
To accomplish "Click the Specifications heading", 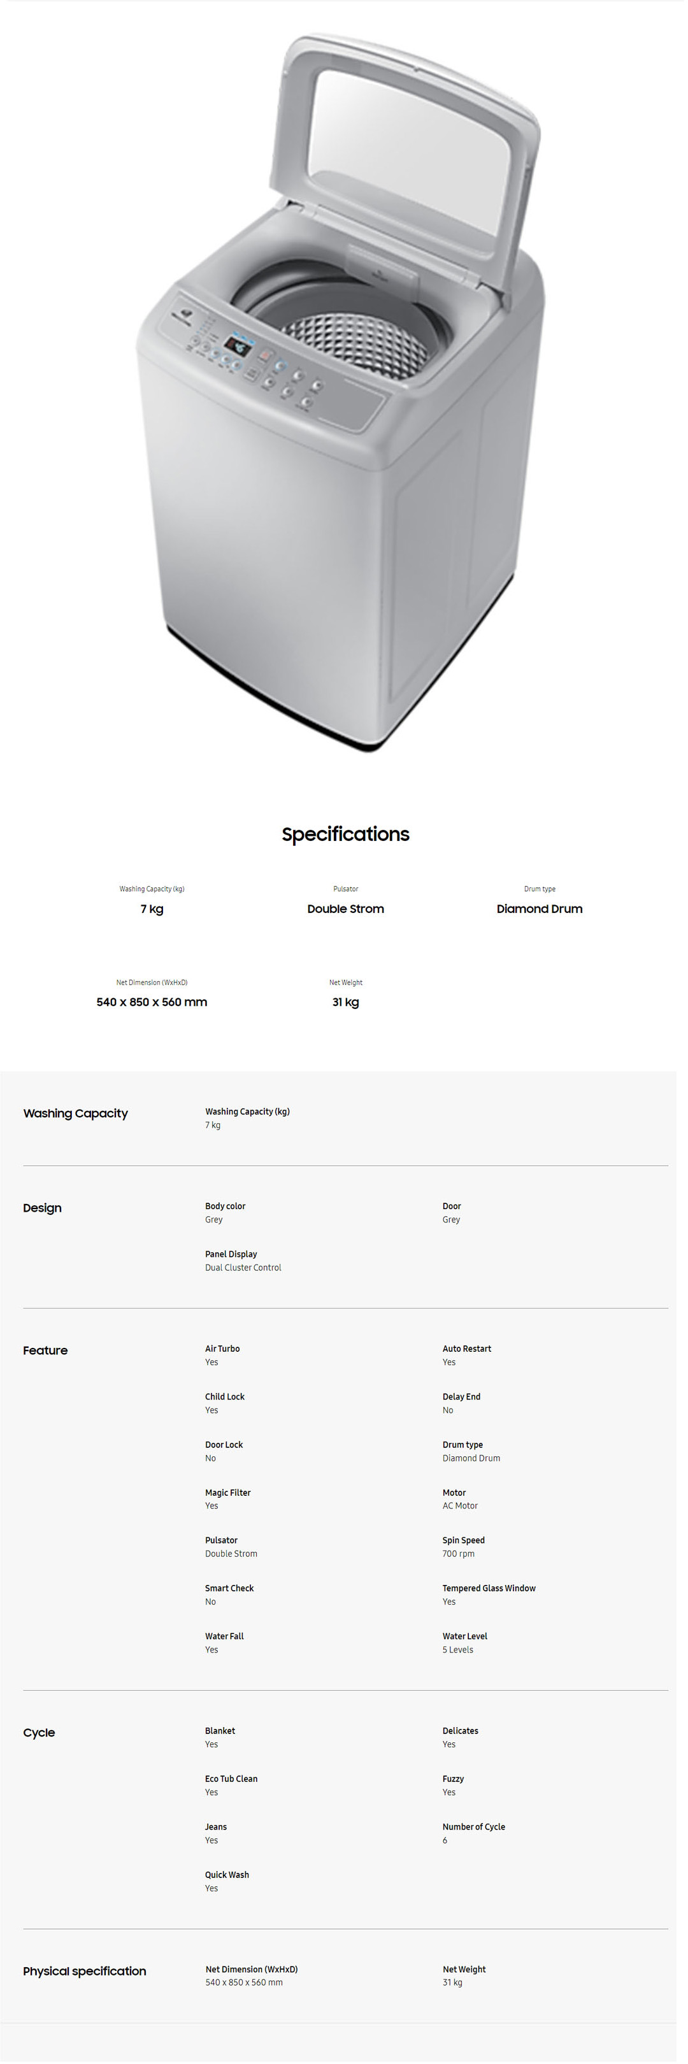I will (x=345, y=834).
